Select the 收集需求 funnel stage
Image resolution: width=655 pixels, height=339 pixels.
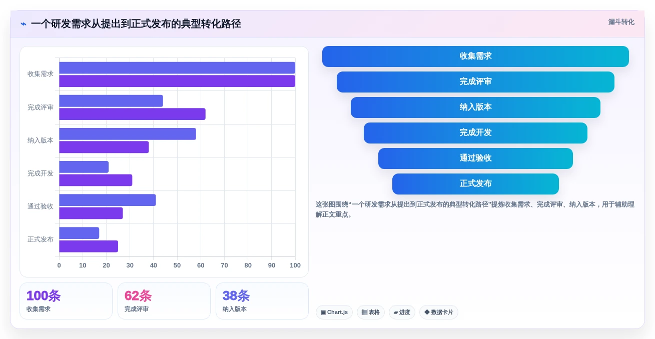point(475,56)
